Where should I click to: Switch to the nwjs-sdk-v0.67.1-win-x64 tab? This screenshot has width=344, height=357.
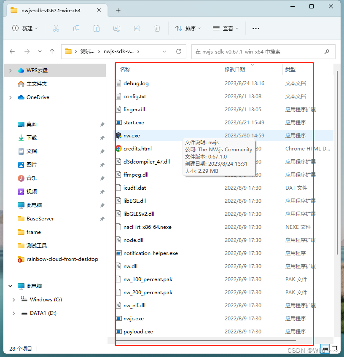(51, 9)
